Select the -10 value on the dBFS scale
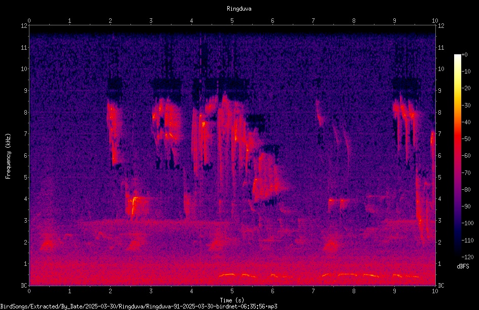Image resolution: width=479 pixels, height=310 pixels. 466,72
